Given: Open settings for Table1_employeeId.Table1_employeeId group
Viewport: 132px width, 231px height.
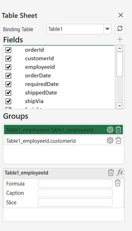Looking at the screenshot, I should 110,130.
